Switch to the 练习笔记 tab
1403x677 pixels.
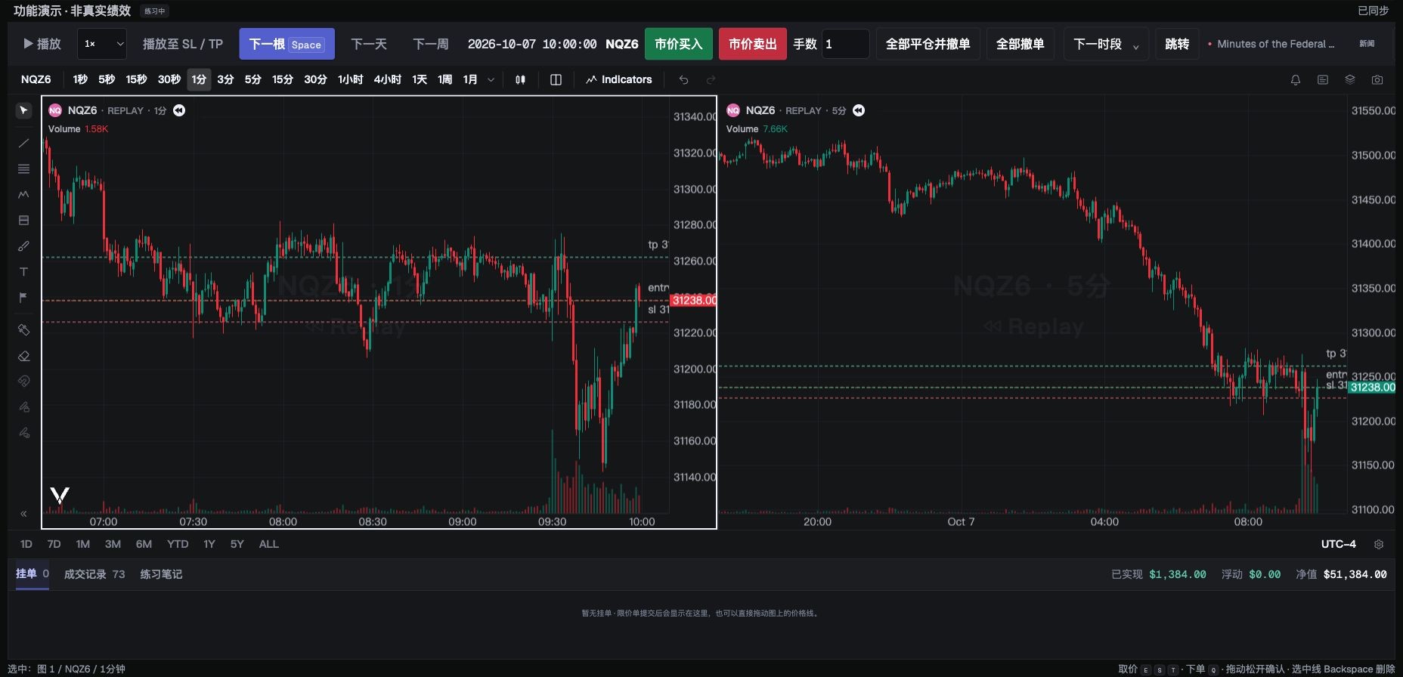[x=161, y=574]
